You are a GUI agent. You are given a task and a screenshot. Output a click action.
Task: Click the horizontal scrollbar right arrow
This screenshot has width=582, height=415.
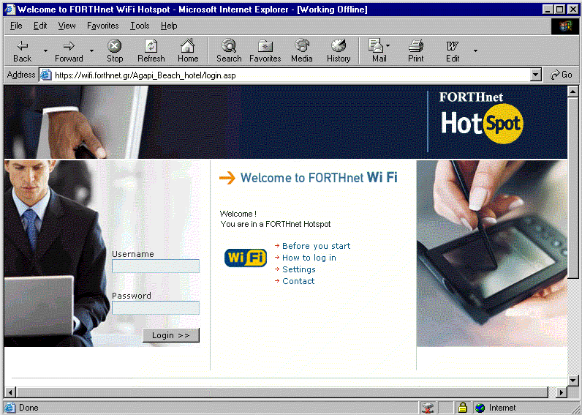[561, 392]
